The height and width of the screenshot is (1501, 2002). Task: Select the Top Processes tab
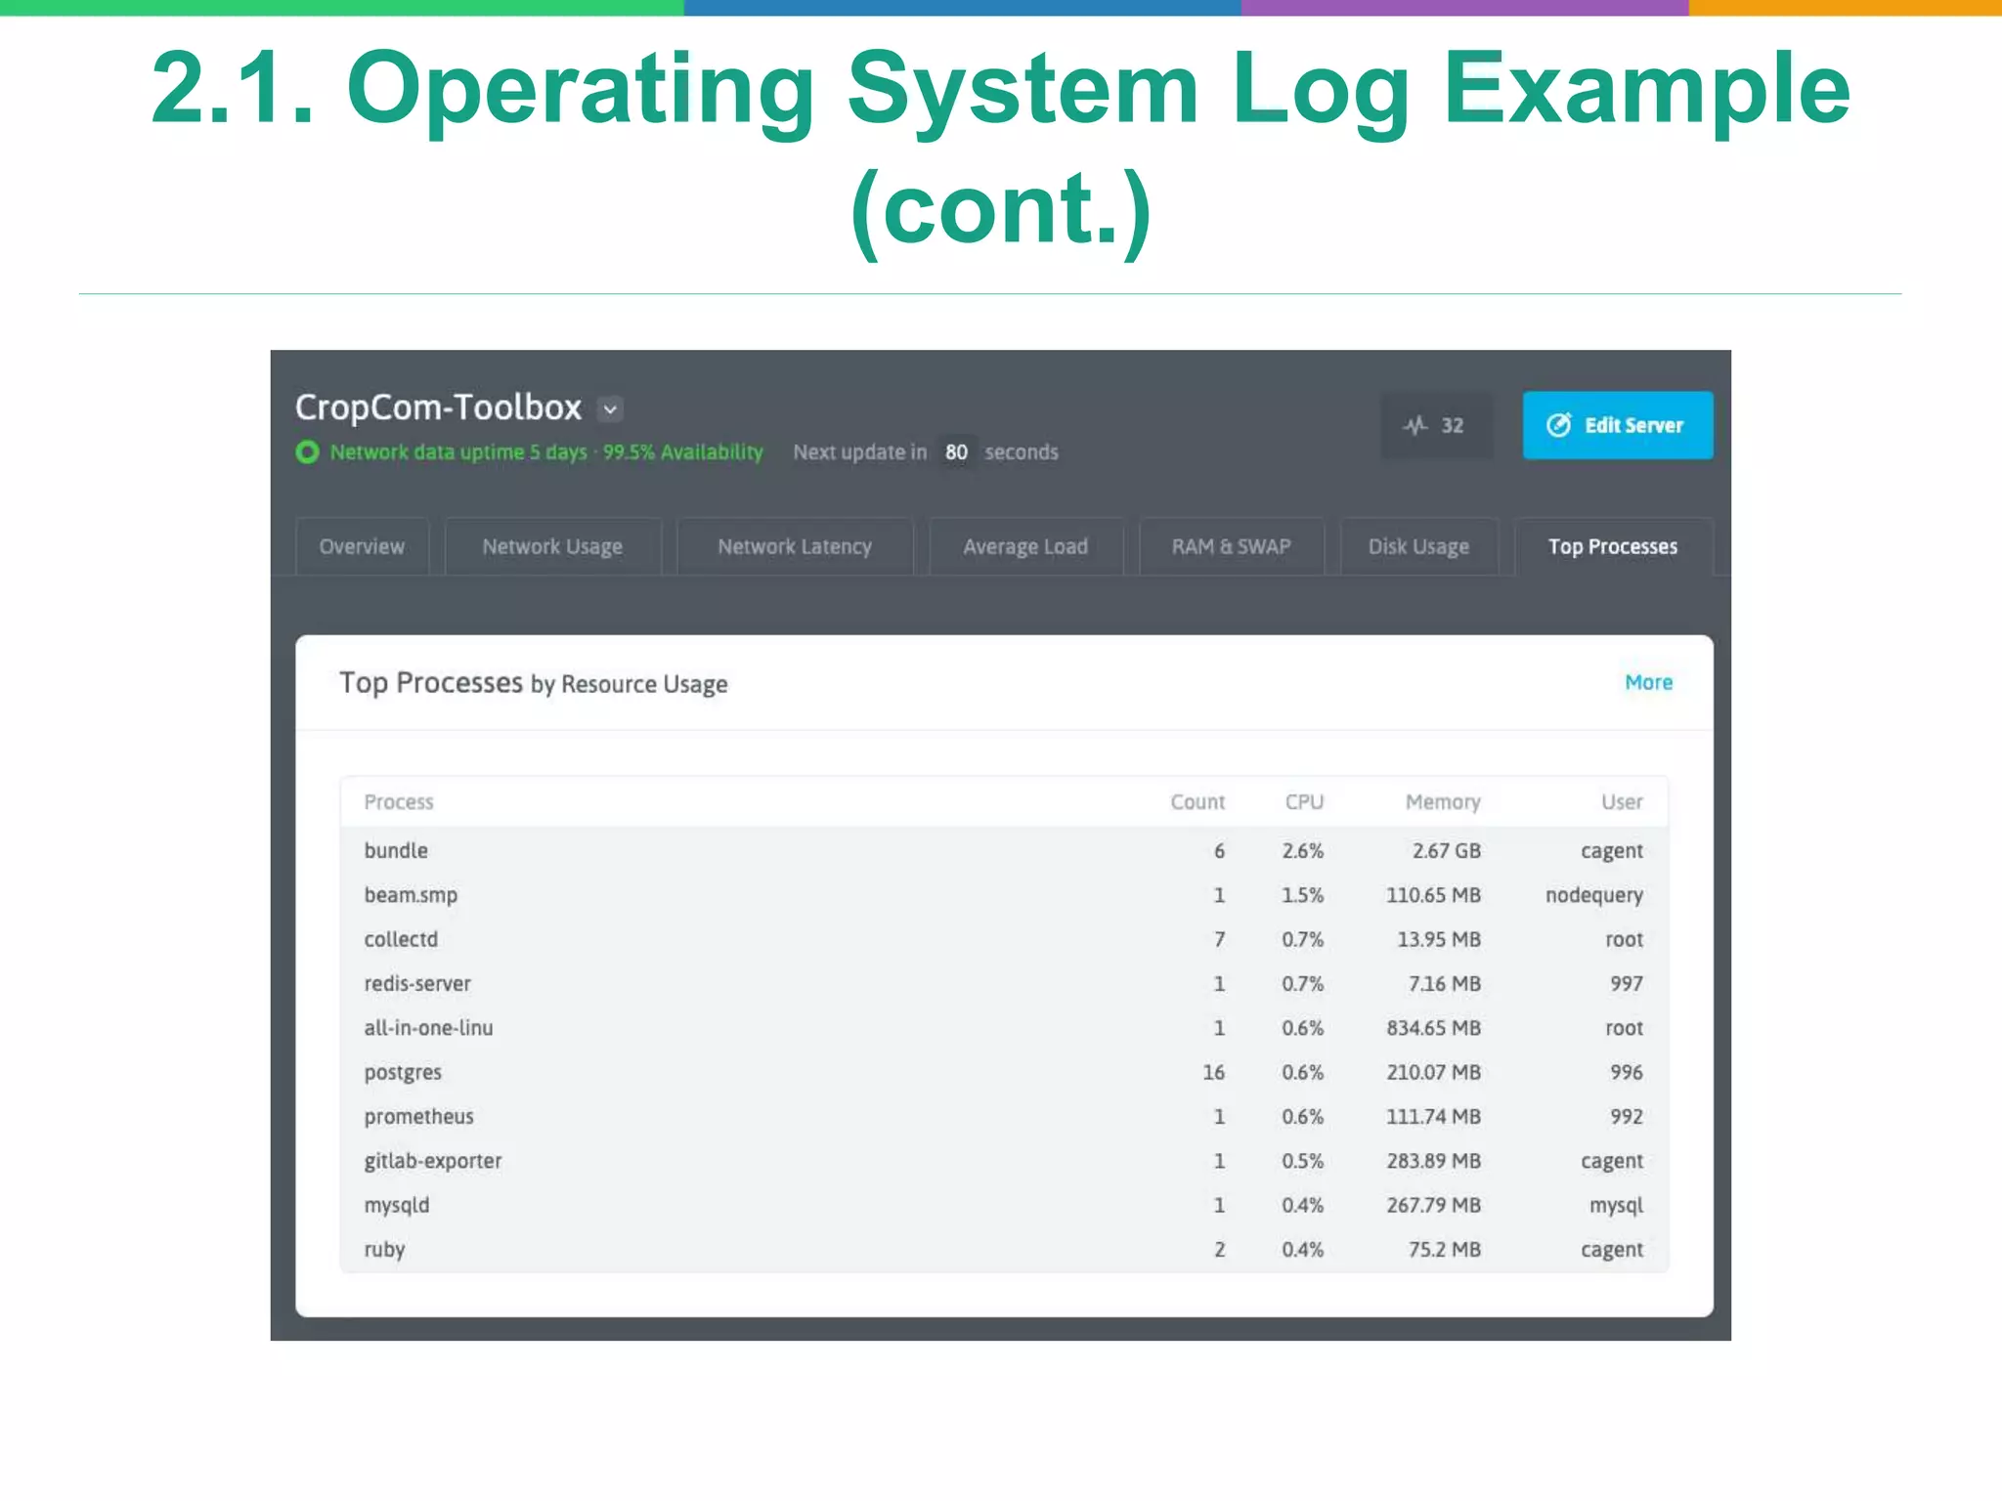1613,546
